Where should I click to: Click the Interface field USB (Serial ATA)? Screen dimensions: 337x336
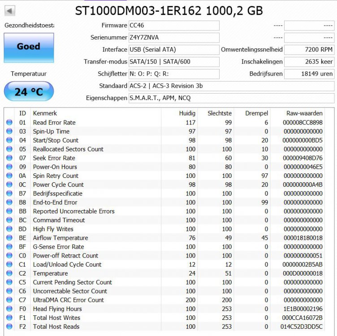pos(174,50)
